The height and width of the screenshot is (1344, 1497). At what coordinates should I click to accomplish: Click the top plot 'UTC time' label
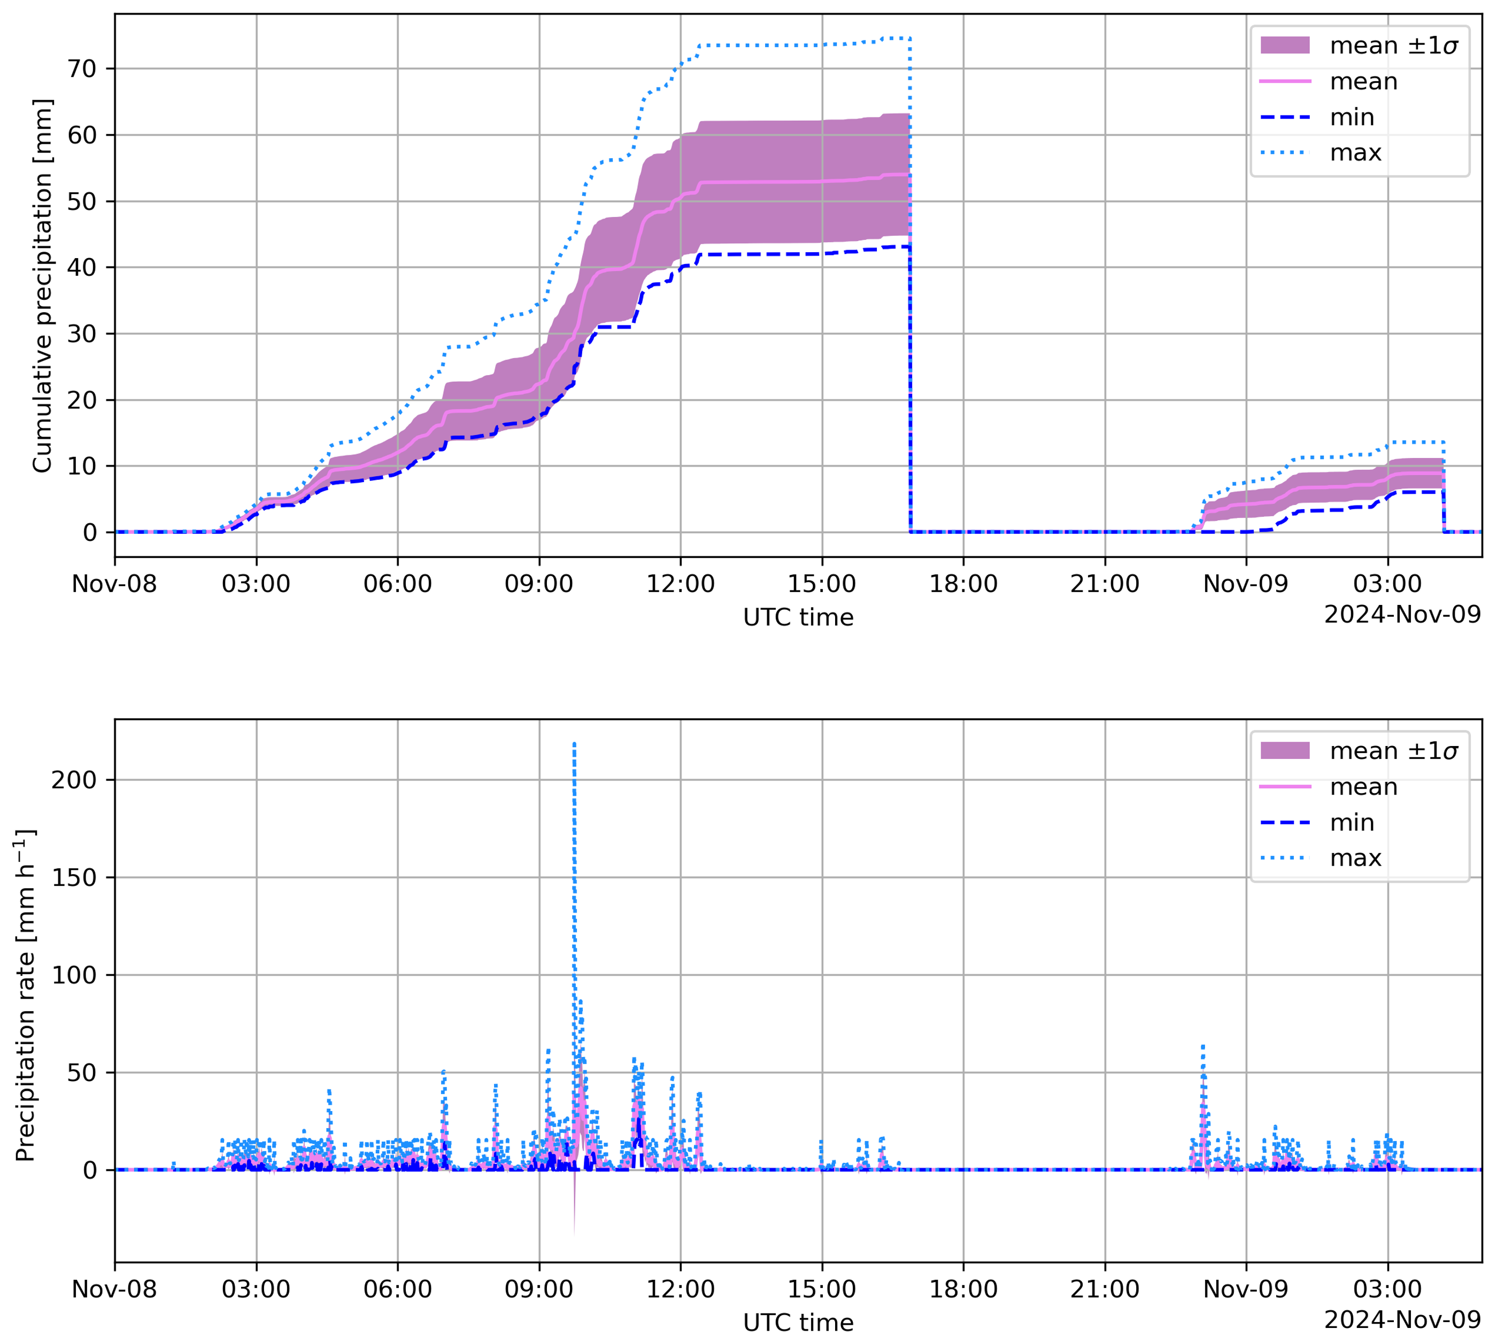798,617
